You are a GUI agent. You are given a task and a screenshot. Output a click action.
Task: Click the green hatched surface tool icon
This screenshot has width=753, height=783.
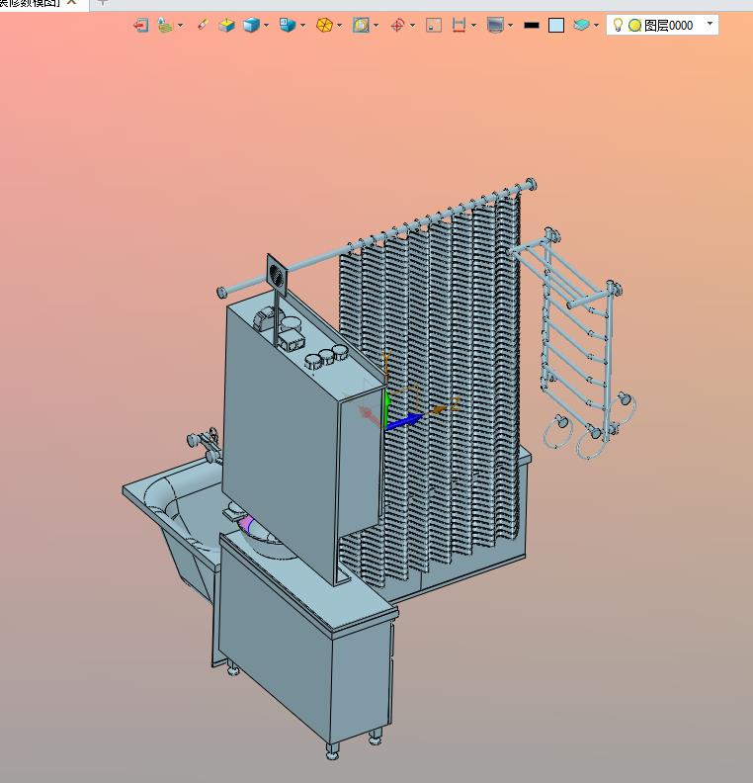165,25
